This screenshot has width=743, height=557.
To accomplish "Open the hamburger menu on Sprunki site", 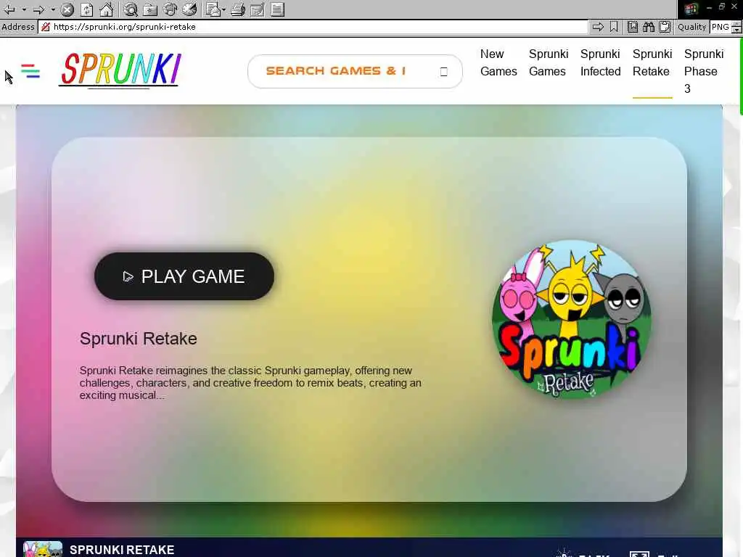I will tap(30, 71).
